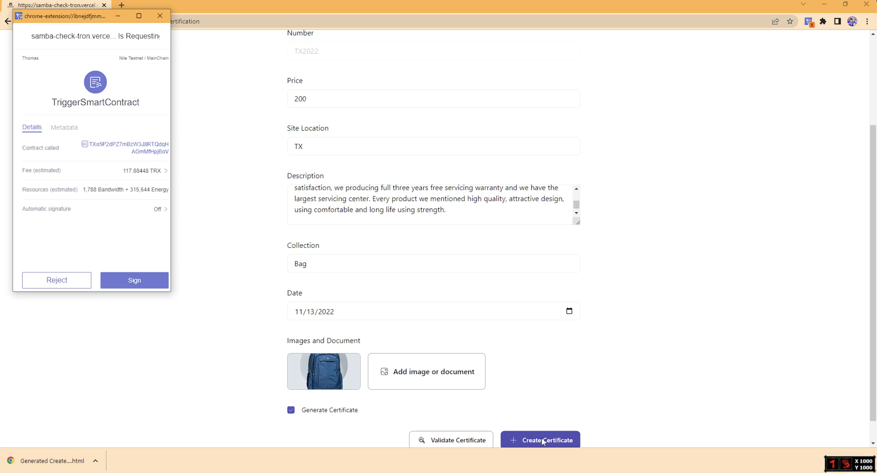Click the TronLink extension icon in toolbar
Image resolution: width=877 pixels, height=473 pixels.
point(809,22)
